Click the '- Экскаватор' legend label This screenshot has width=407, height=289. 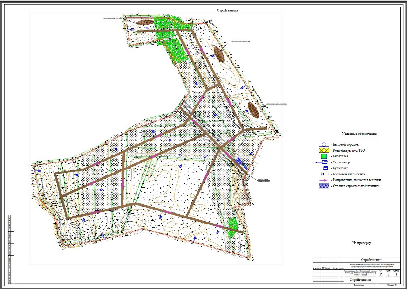coord(340,162)
